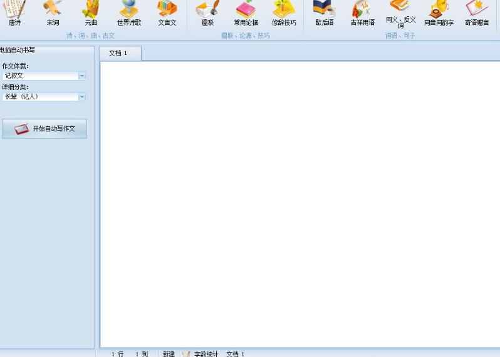Viewport: 500px width, 357px height.
Task: Expand the 作文体裁 dropdown showing 记叙文
Action: (82, 76)
